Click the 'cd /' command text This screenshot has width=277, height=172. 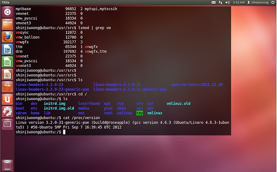(x=82, y=94)
